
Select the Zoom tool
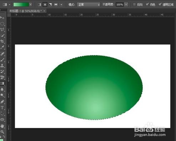[x=2, y=132]
